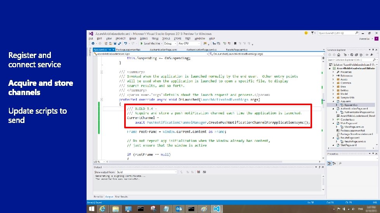This screenshot has height=213, width=380.
Task: Click the Undo arrow icon
Action: pos(125,43)
